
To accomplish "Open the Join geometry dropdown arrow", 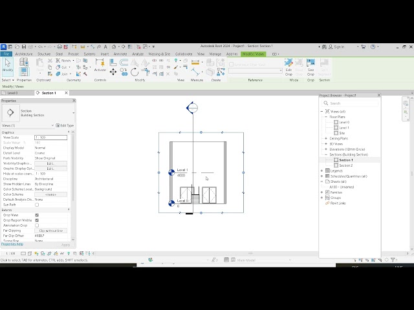I will coord(71,74).
